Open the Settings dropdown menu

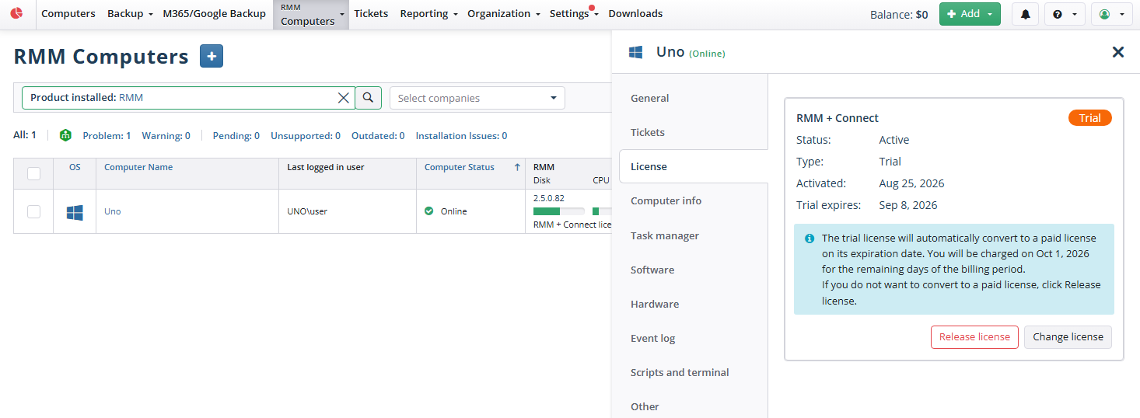click(x=573, y=14)
